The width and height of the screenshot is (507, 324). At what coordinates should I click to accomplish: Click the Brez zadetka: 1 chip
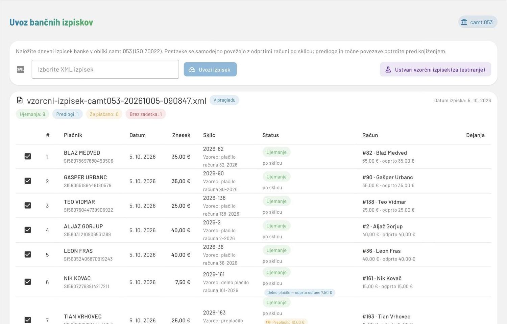146,114
